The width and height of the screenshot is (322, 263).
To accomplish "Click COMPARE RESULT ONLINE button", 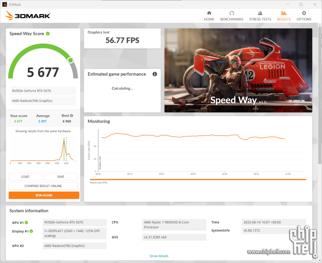I will [43, 186].
